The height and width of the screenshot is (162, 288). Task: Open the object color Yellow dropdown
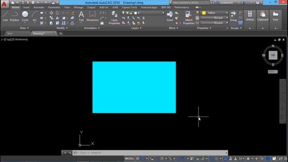pyautogui.click(x=214, y=13)
